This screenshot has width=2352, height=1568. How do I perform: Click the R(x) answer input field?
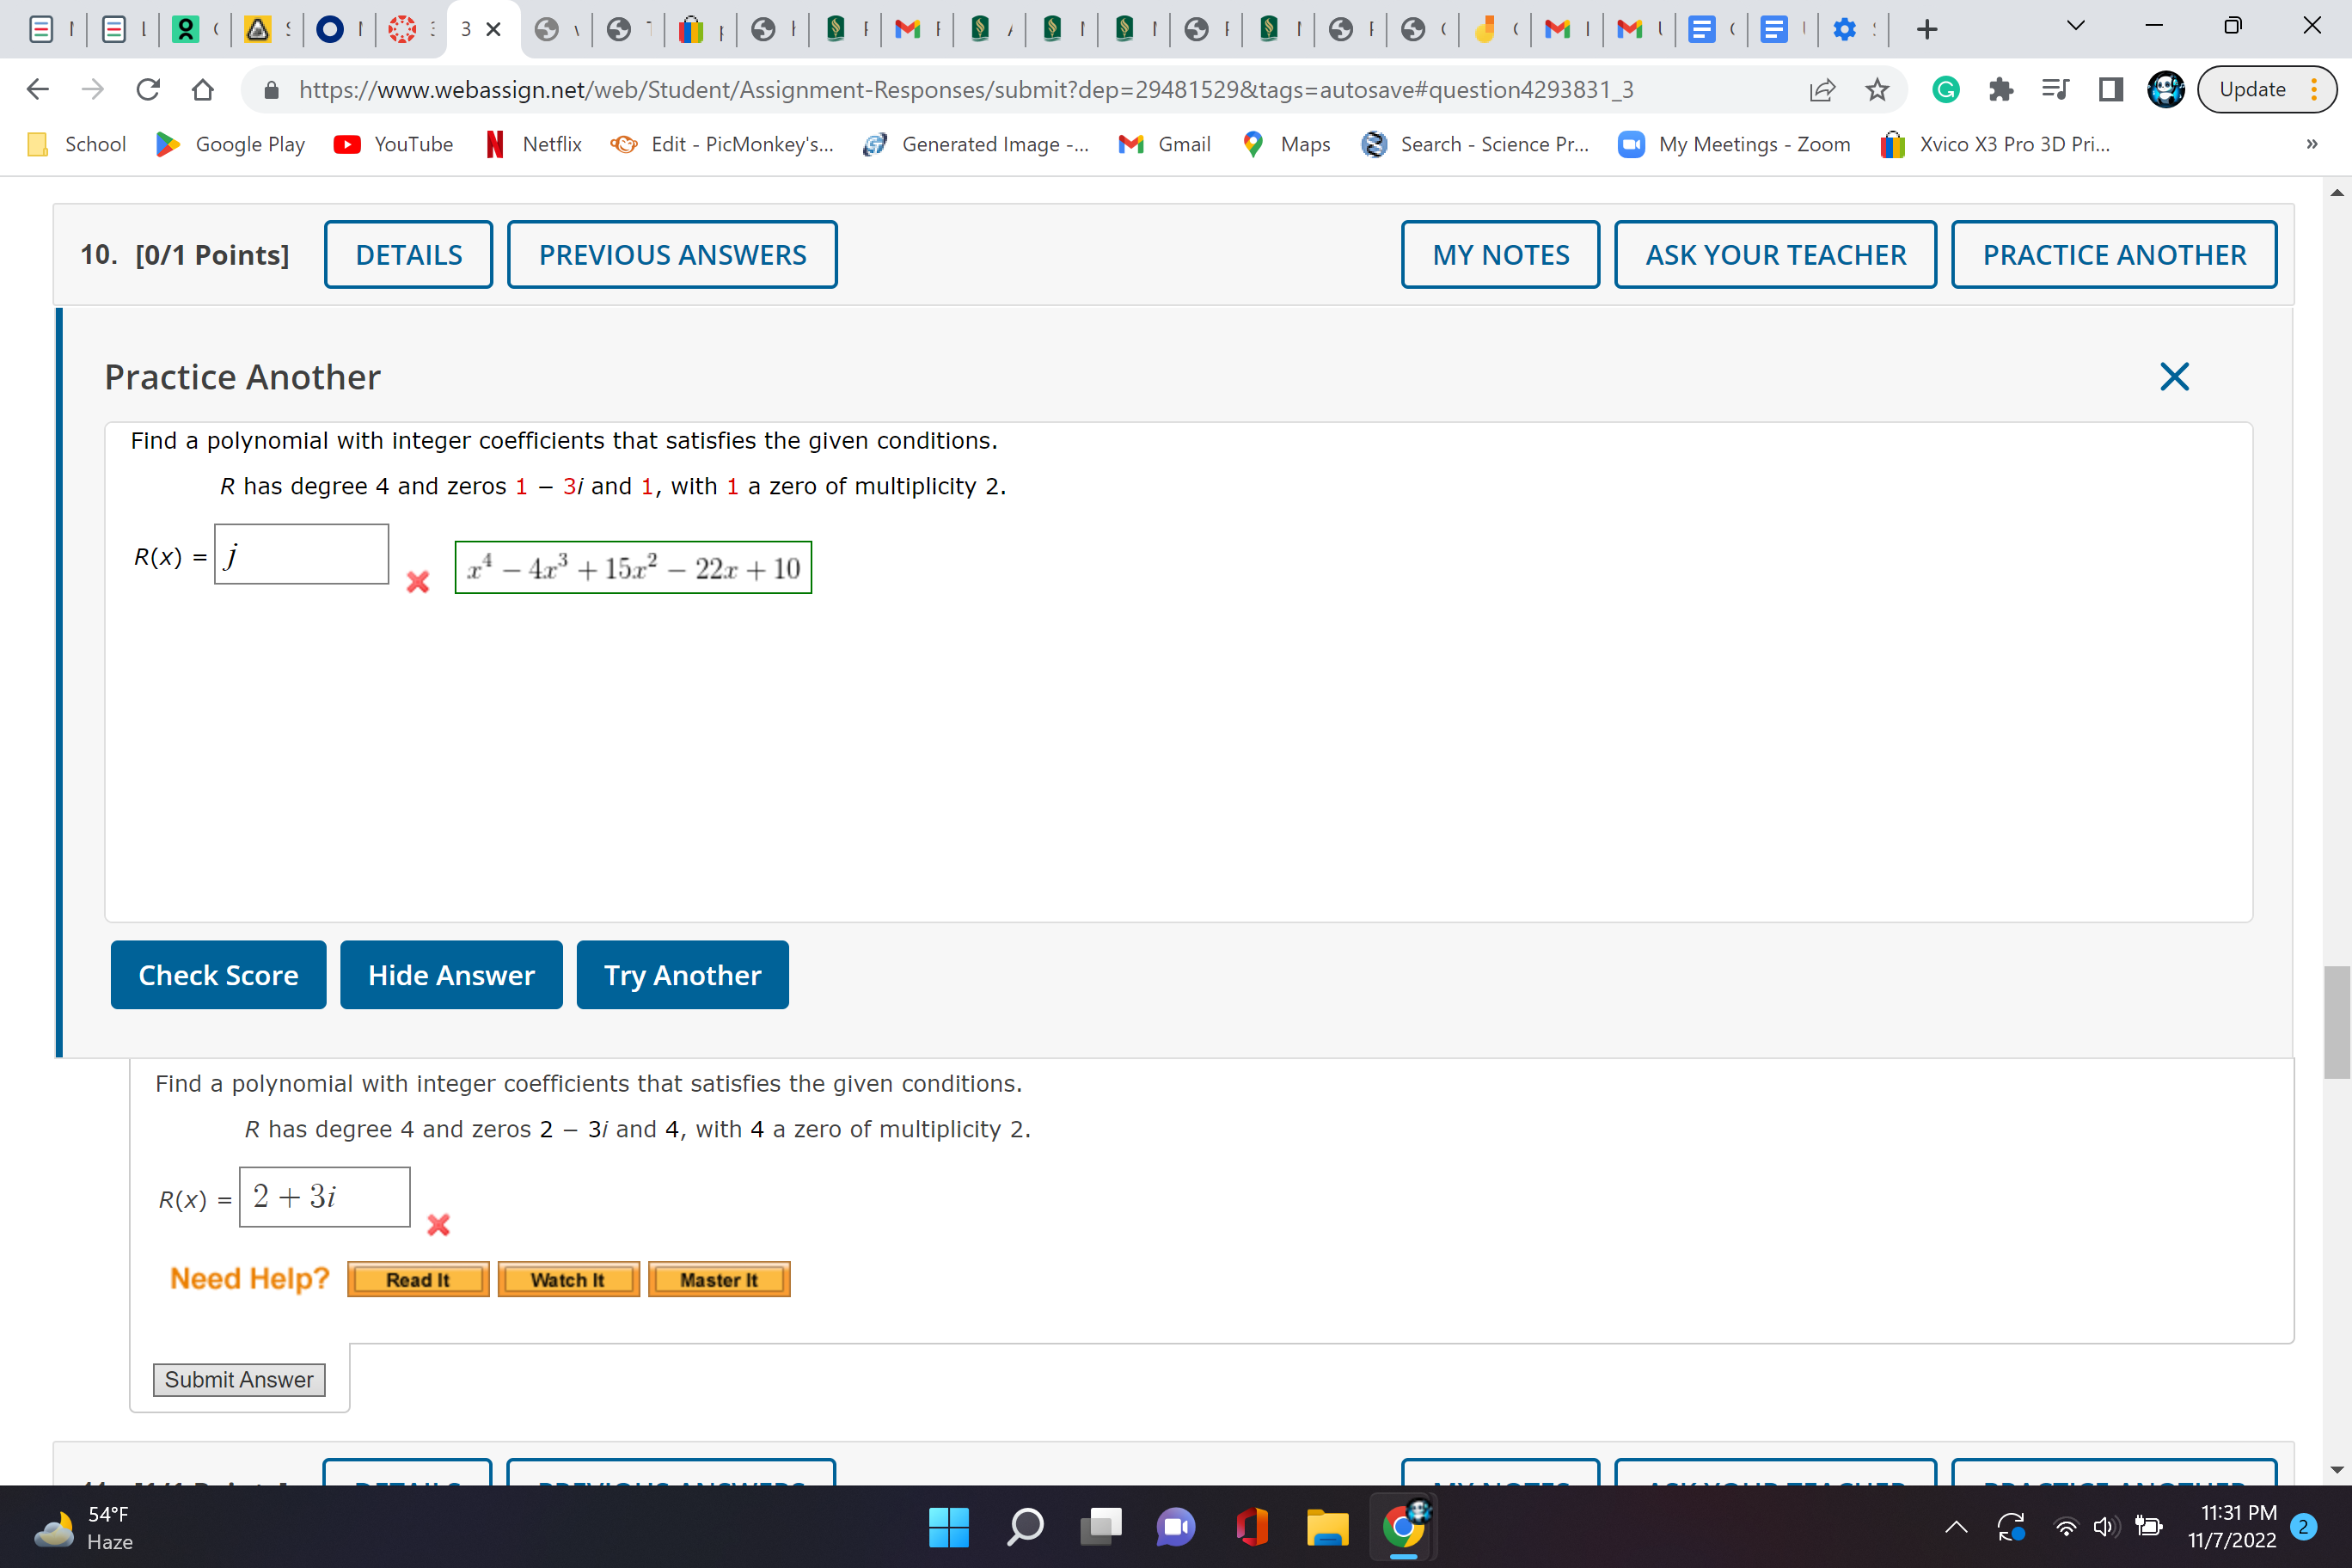click(301, 554)
